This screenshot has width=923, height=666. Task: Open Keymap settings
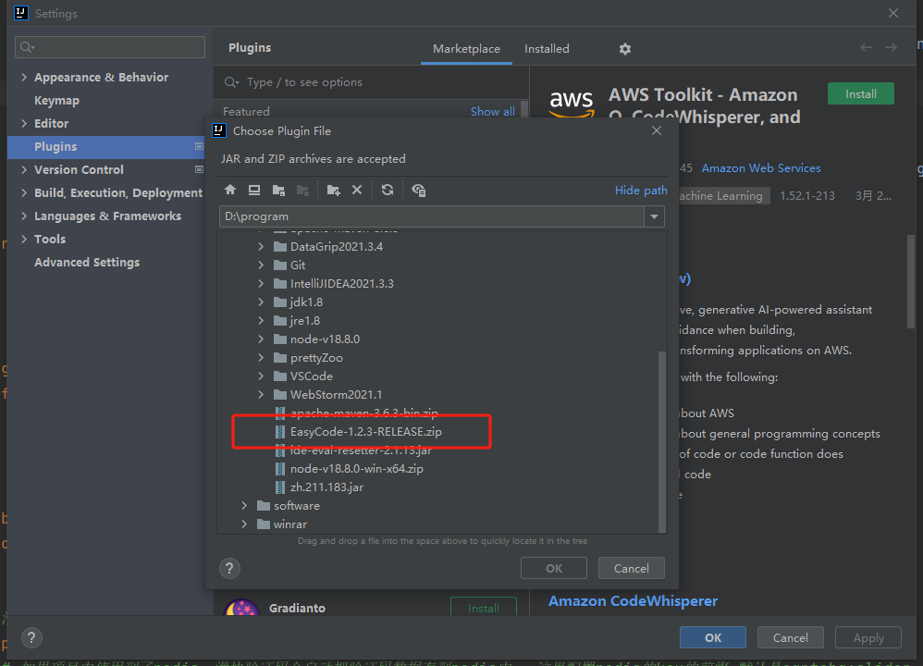tap(56, 101)
